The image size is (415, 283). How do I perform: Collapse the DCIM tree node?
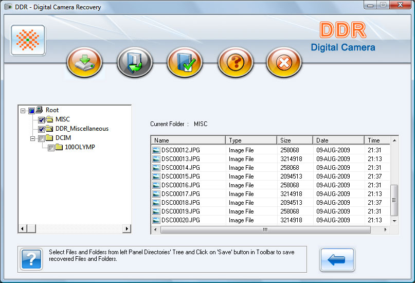(x=32, y=138)
